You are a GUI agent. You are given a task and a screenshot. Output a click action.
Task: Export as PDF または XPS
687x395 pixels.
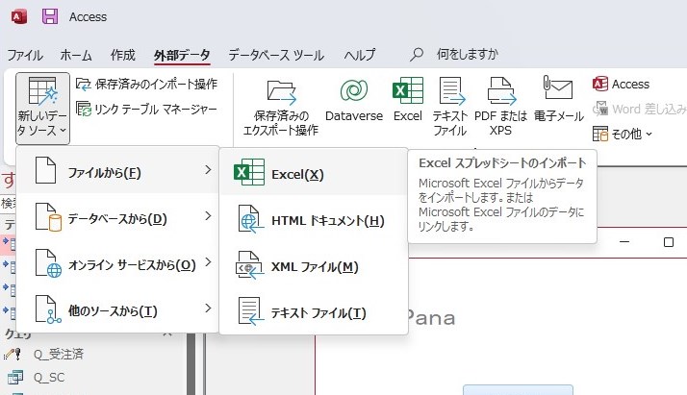500,108
